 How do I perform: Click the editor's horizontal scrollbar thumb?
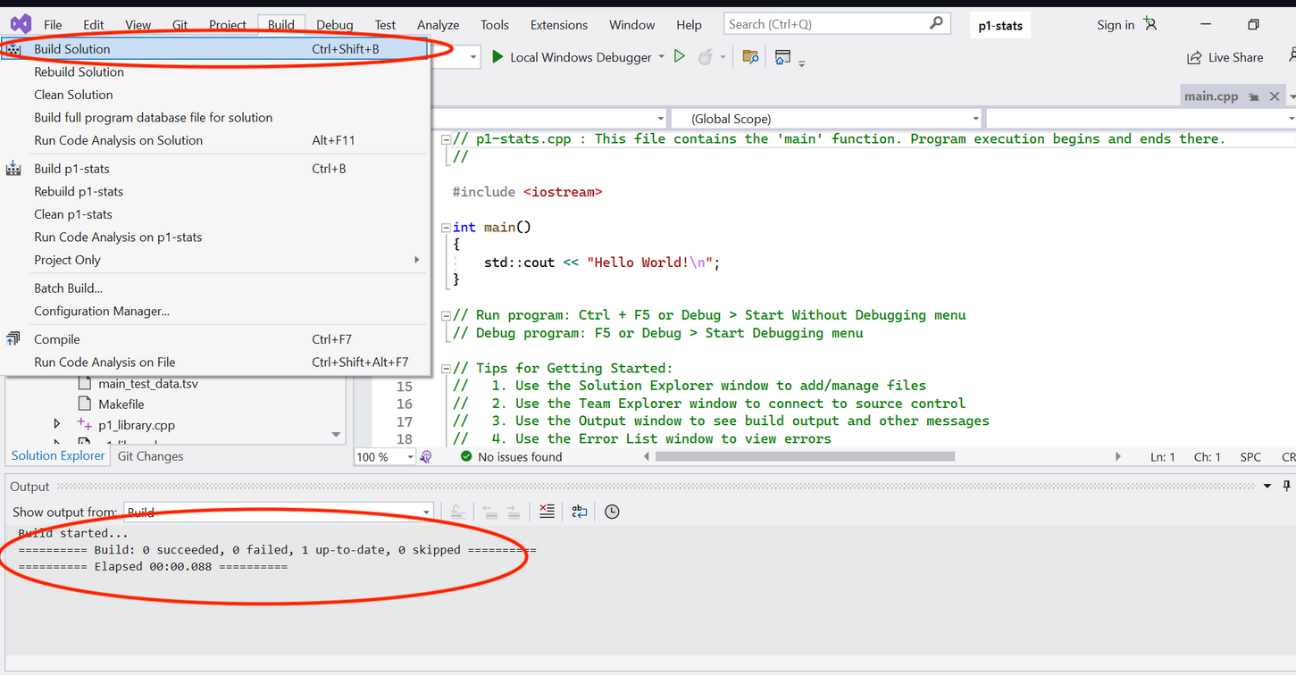pos(804,456)
